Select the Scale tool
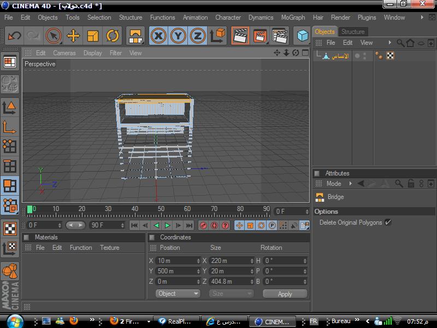437x328 pixels. [93, 36]
